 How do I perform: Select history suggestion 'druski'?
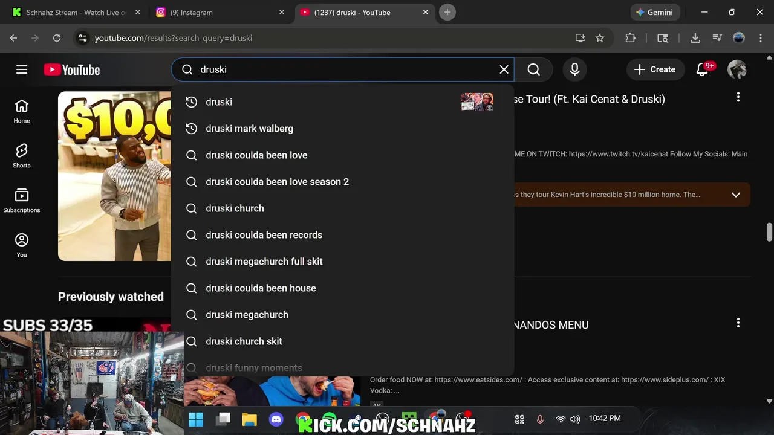pyautogui.click(x=342, y=102)
